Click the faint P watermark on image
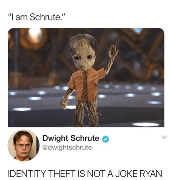Image resolution: width=171 pixels, height=180 pixels. pos(12,123)
